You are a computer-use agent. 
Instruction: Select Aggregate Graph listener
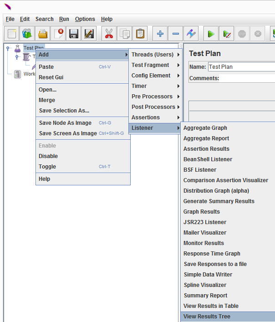(x=228, y=128)
